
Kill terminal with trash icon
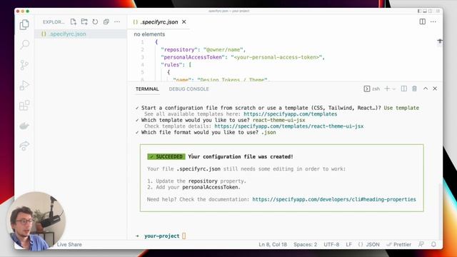tap(414, 89)
